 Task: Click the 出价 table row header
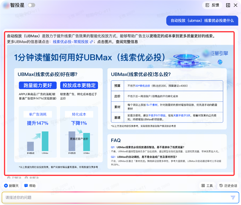pyautogui.click(x=117, y=96)
